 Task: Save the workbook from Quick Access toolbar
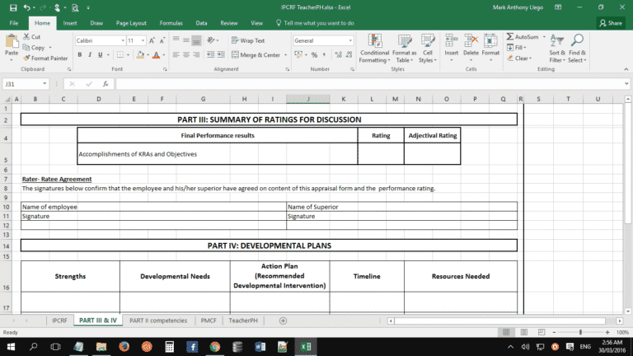coord(12,7)
